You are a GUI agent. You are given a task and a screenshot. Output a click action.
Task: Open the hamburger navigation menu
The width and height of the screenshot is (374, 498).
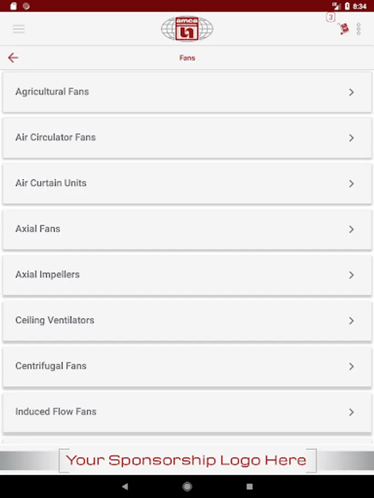tap(19, 29)
